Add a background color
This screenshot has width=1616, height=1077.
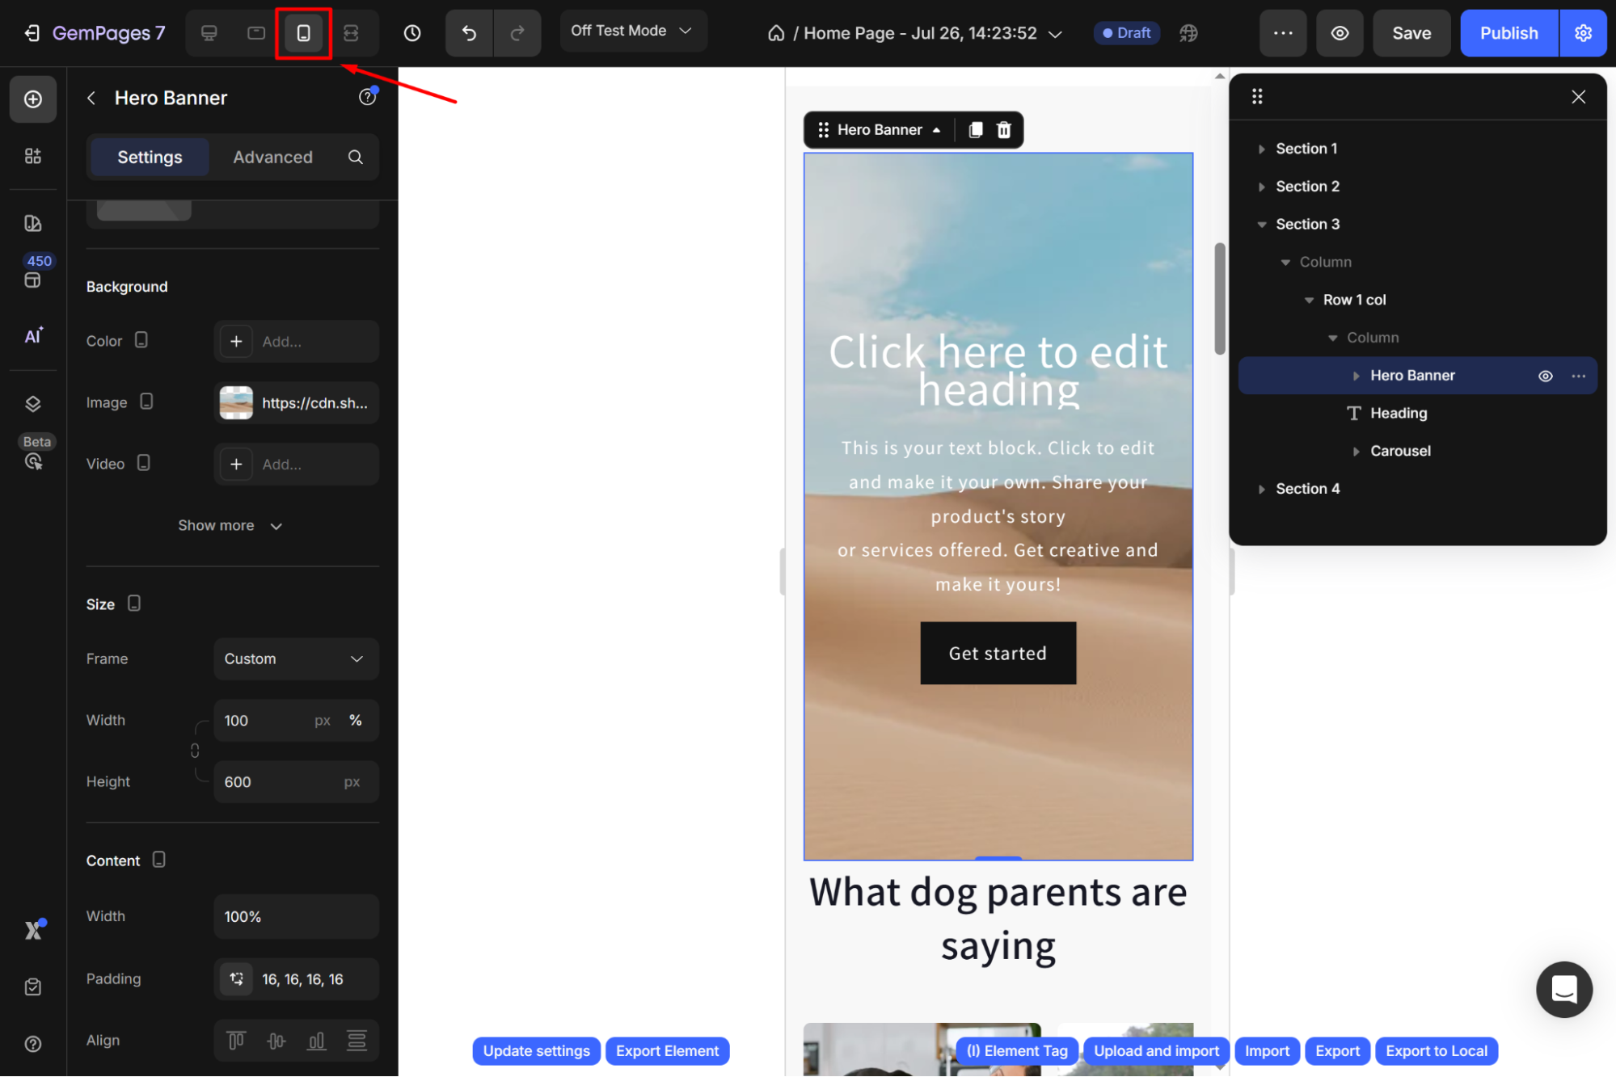[236, 341]
